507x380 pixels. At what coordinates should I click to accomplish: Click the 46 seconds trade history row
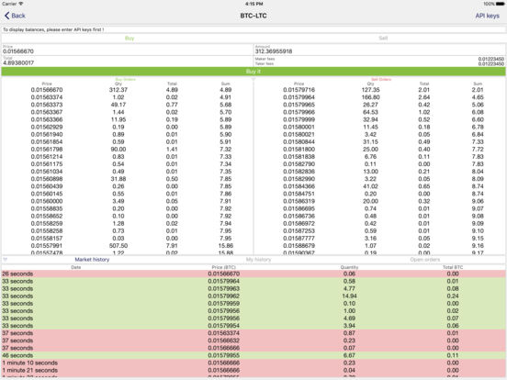[253, 355]
